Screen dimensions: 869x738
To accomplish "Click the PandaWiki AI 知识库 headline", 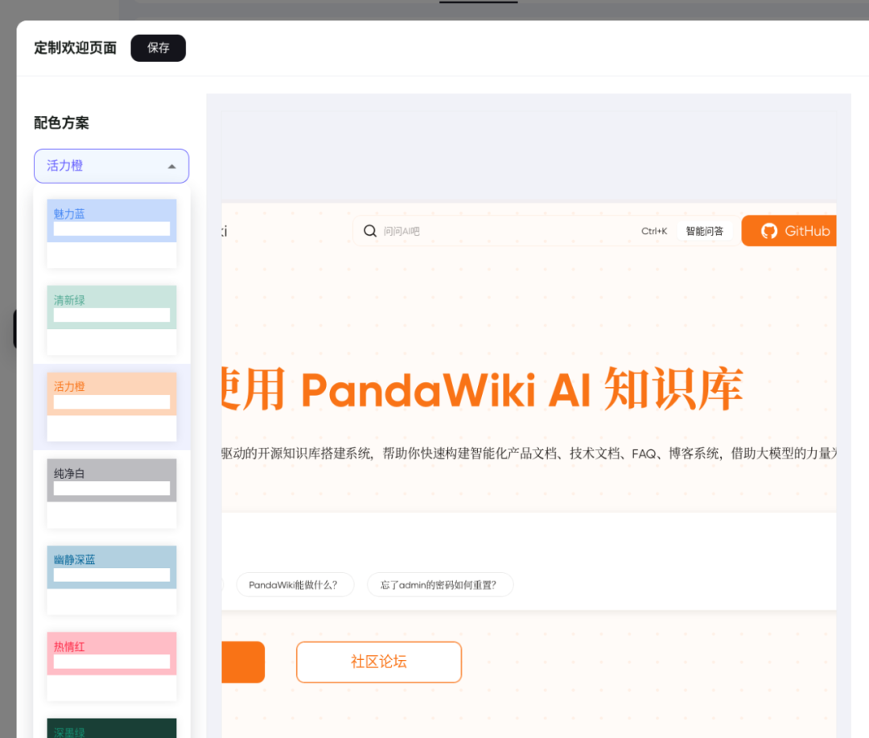I will pos(482,390).
